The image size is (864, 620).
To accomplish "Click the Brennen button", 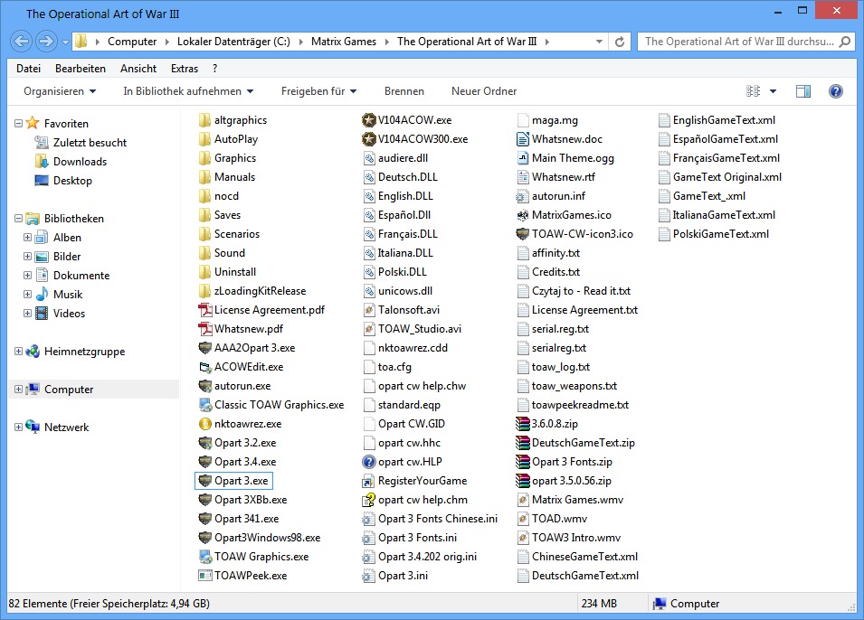I will tap(404, 91).
